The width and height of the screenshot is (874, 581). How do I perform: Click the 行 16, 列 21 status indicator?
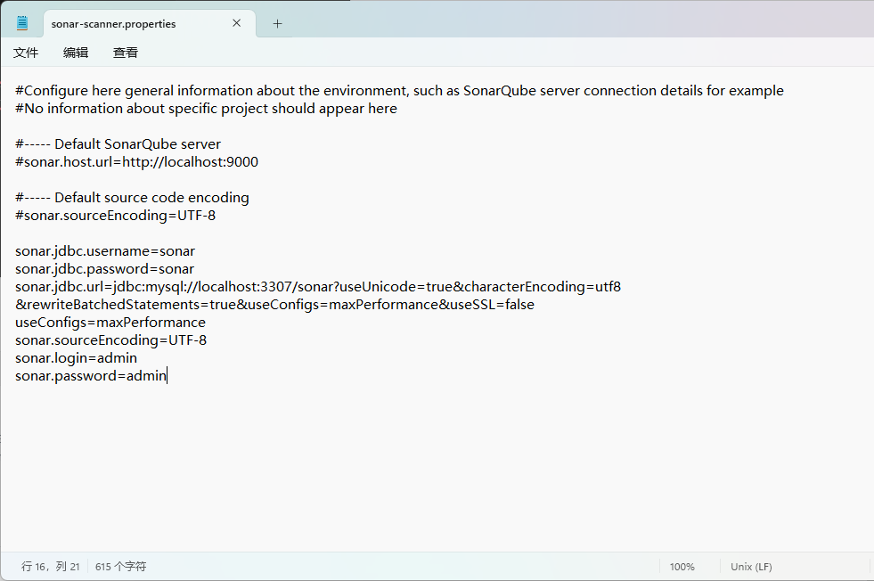pyautogui.click(x=50, y=567)
